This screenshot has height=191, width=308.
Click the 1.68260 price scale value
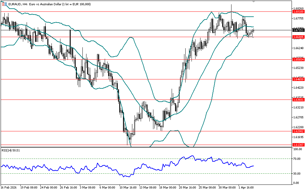(x=298, y=8)
